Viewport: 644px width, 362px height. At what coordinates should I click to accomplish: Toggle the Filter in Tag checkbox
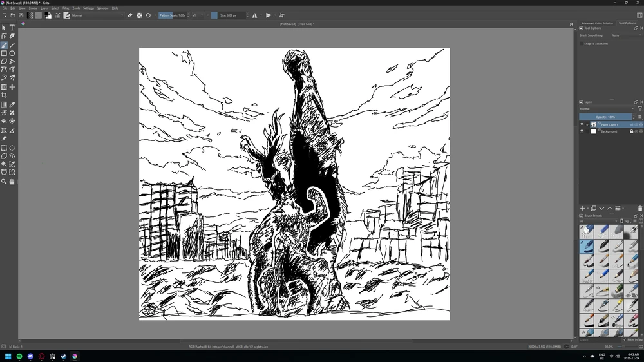pos(625,340)
